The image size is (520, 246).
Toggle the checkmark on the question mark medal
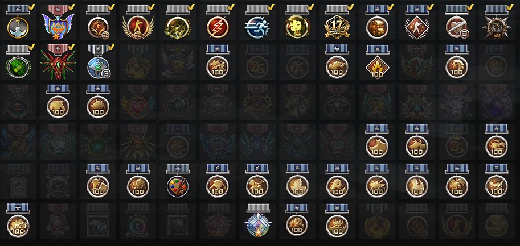coord(32,7)
